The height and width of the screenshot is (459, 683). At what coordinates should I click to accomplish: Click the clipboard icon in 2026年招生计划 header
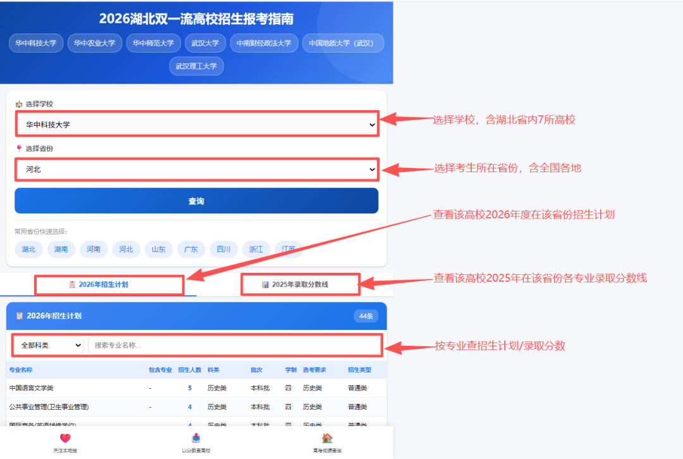(19, 316)
